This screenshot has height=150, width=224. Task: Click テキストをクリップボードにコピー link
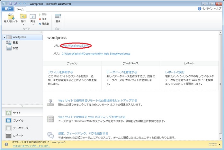click(x=31, y=146)
